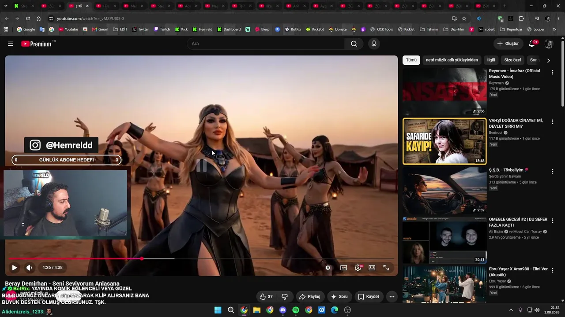Play the paused video
The height and width of the screenshot is (317, 565).
point(15,268)
